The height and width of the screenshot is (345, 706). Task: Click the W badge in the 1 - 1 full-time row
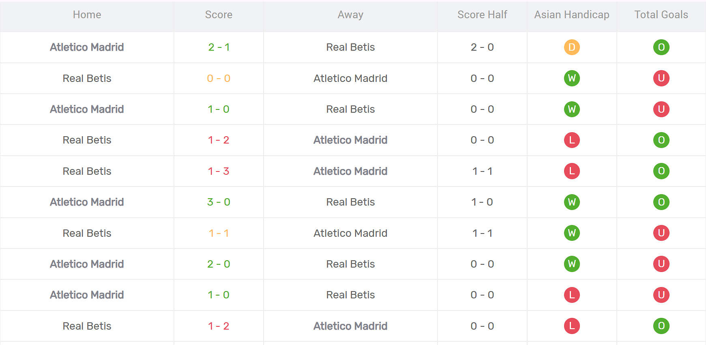click(x=572, y=233)
